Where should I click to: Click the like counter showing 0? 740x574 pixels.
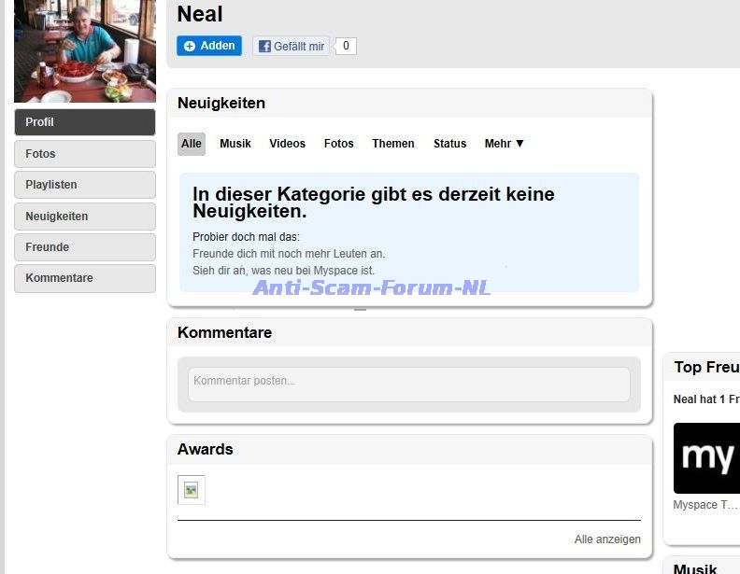346,46
